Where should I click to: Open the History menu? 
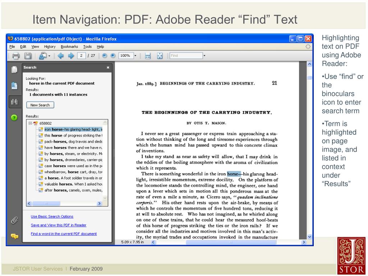[50, 47]
